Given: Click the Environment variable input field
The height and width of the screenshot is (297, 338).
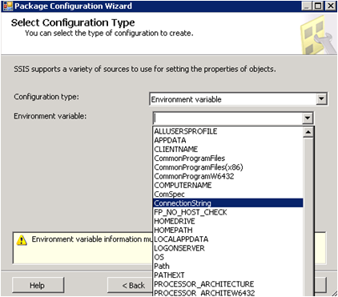Looking at the screenshot, I should pos(228,118).
